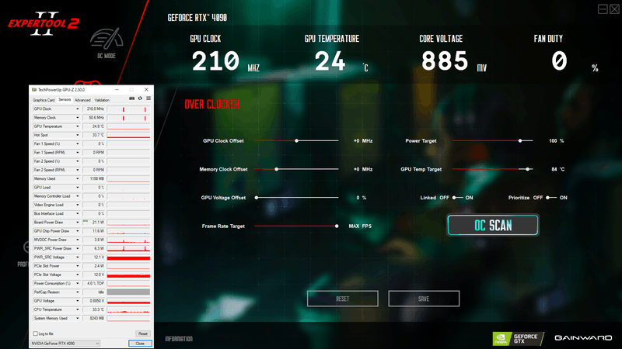Open Memory Clock sensor dropdown
The width and height of the screenshot is (622, 349).
tap(77, 118)
